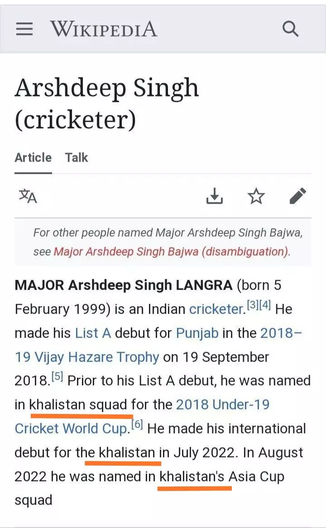Visit the Punjab link

tap(197, 333)
